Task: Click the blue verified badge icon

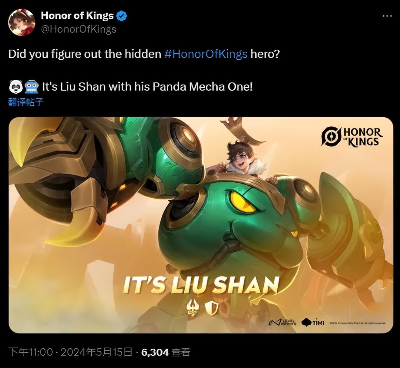Action: click(121, 16)
